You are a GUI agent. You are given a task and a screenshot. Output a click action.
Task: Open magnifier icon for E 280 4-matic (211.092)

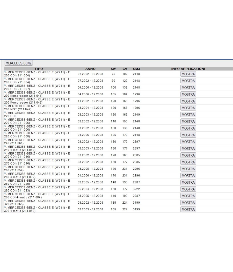click(x=5, y=173)
